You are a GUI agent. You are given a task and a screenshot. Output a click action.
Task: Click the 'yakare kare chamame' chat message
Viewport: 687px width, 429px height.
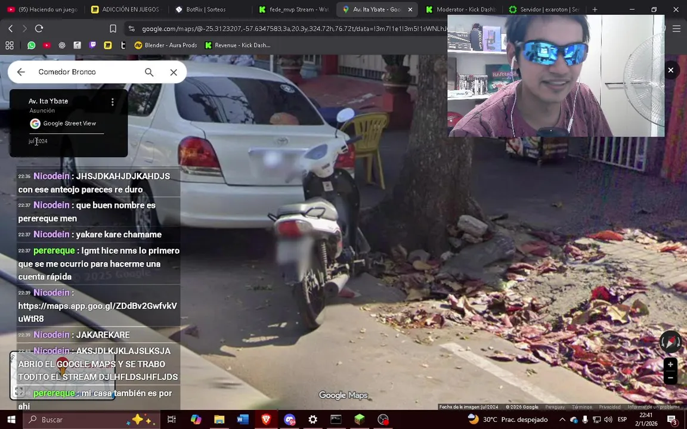[x=97, y=235]
